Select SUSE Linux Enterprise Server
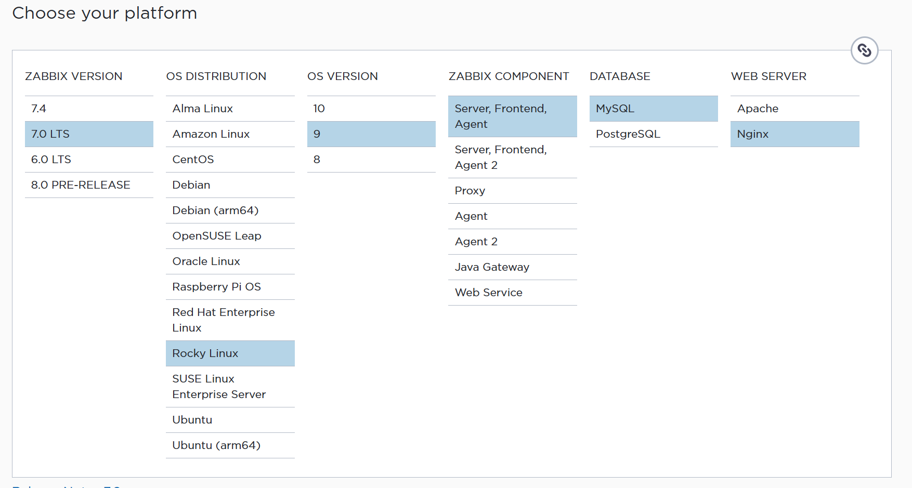Screen dimensions: 912x488 point(230,387)
